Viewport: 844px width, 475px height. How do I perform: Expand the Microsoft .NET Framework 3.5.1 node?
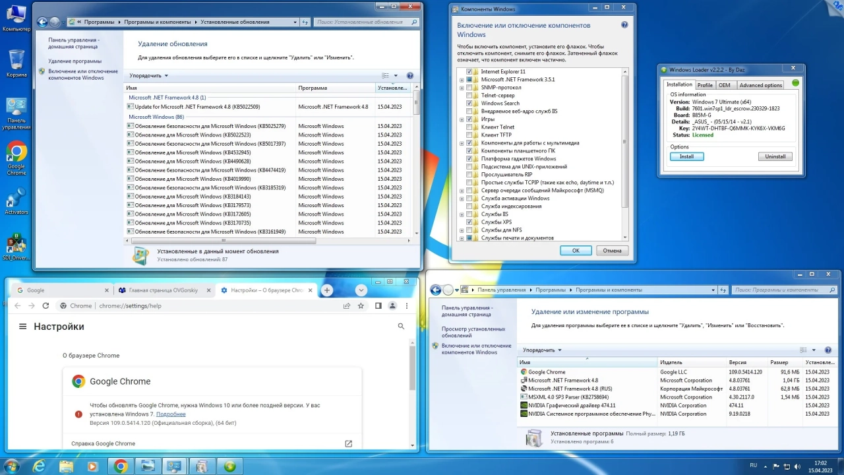click(x=462, y=79)
